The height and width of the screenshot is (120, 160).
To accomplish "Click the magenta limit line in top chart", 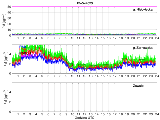I will click(x=84, y=7).
